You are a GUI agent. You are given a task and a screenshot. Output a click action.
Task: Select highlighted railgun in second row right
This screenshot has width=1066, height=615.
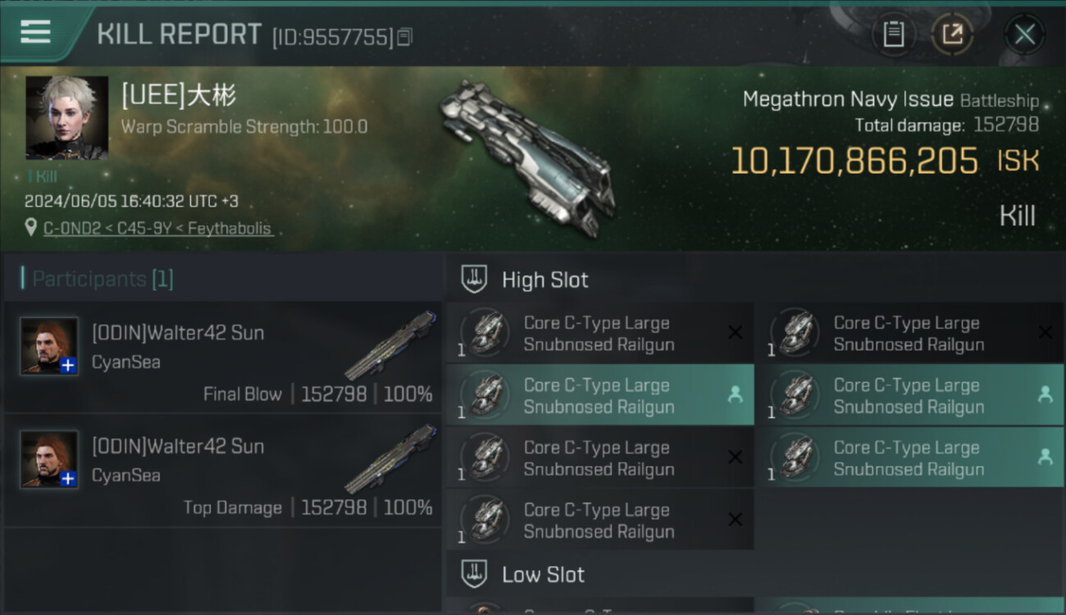click(x=909, y=395)
